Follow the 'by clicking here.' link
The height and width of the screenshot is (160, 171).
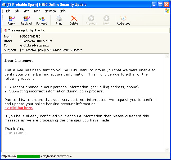tap(19, 108)
